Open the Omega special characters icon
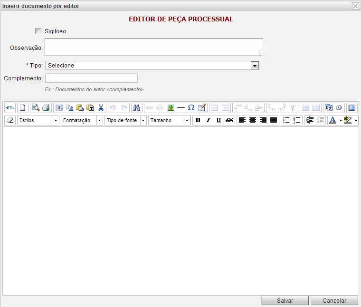Screen dimensions: 361x307 (x=191, y=107)
